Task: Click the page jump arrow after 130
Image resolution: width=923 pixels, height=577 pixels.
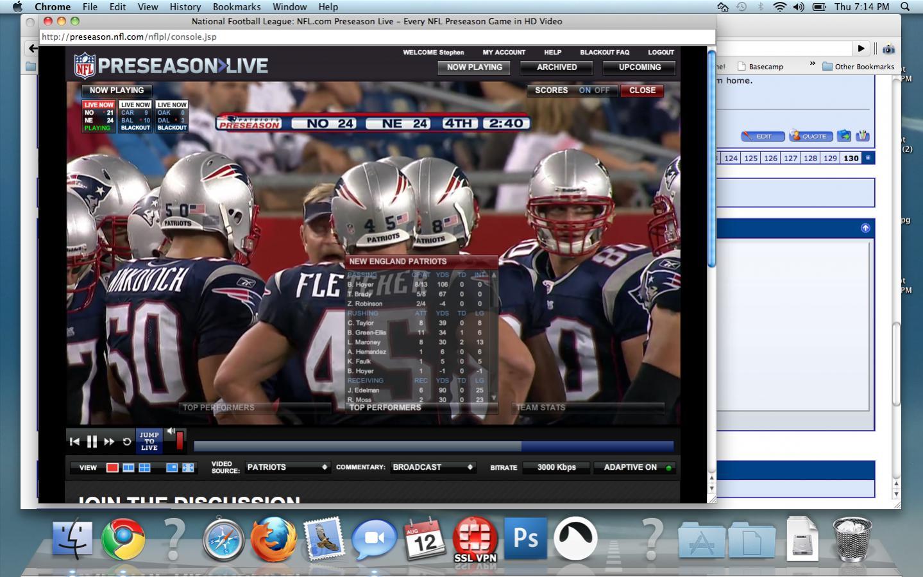Action: click(868, 158)
